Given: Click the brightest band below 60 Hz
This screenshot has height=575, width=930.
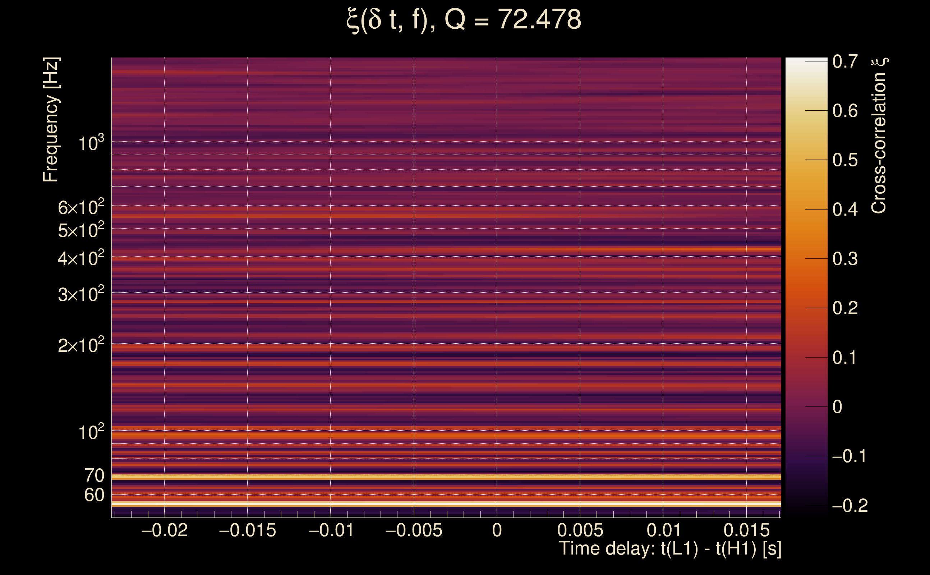Looking at the screenshot, I should tap(446, 503).
